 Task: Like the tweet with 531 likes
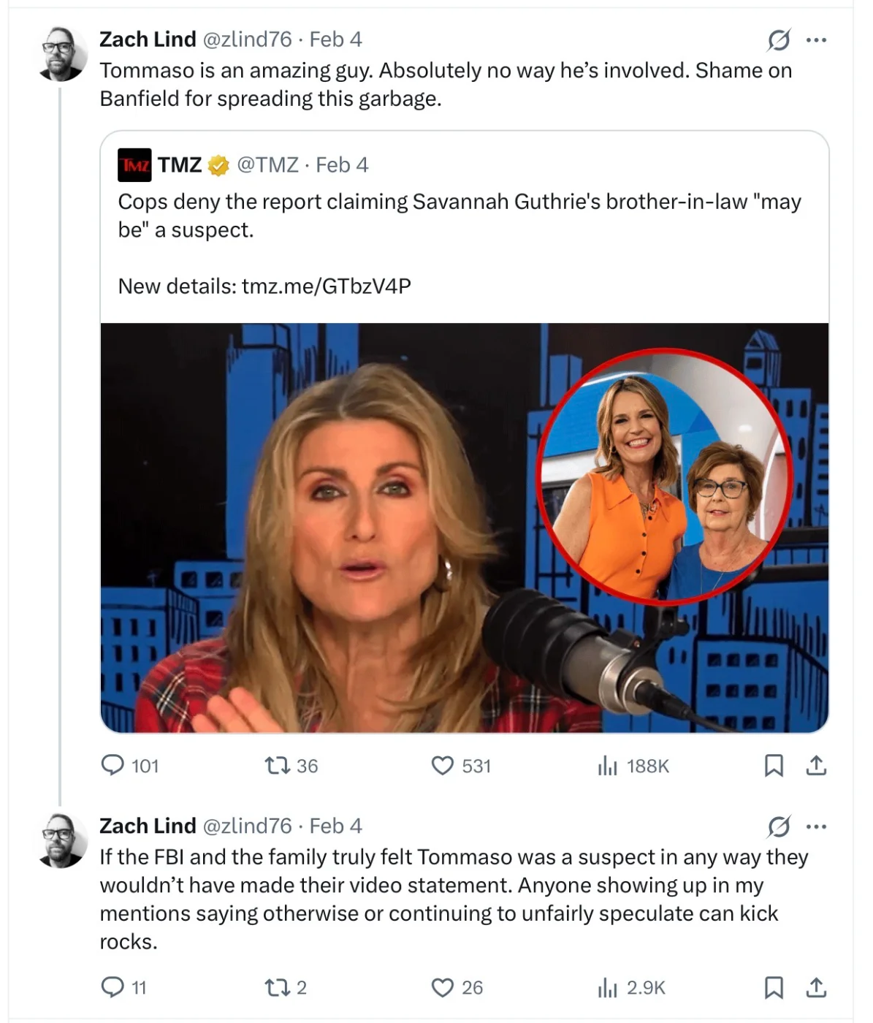[443, 765]
